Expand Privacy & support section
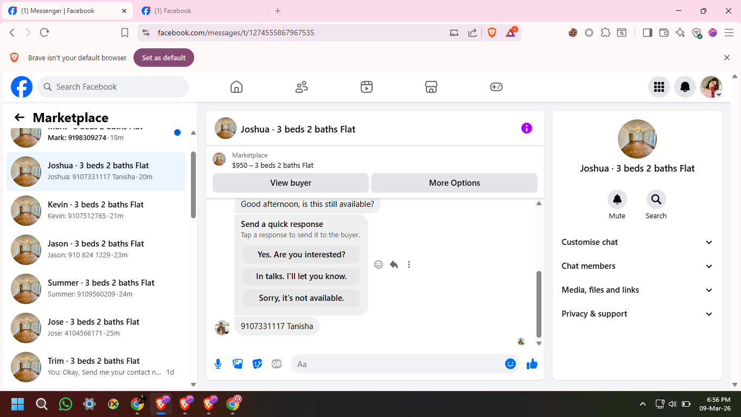The height and width of the screenshot is (417, 741). click(637, 314)
